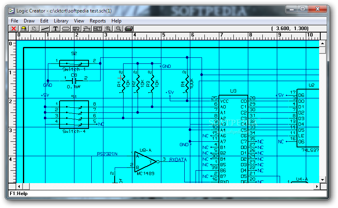Click the vertical ruler mark 2

click(10, 101)
